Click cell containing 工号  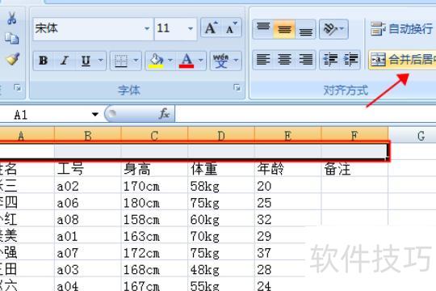click(88, 168)
